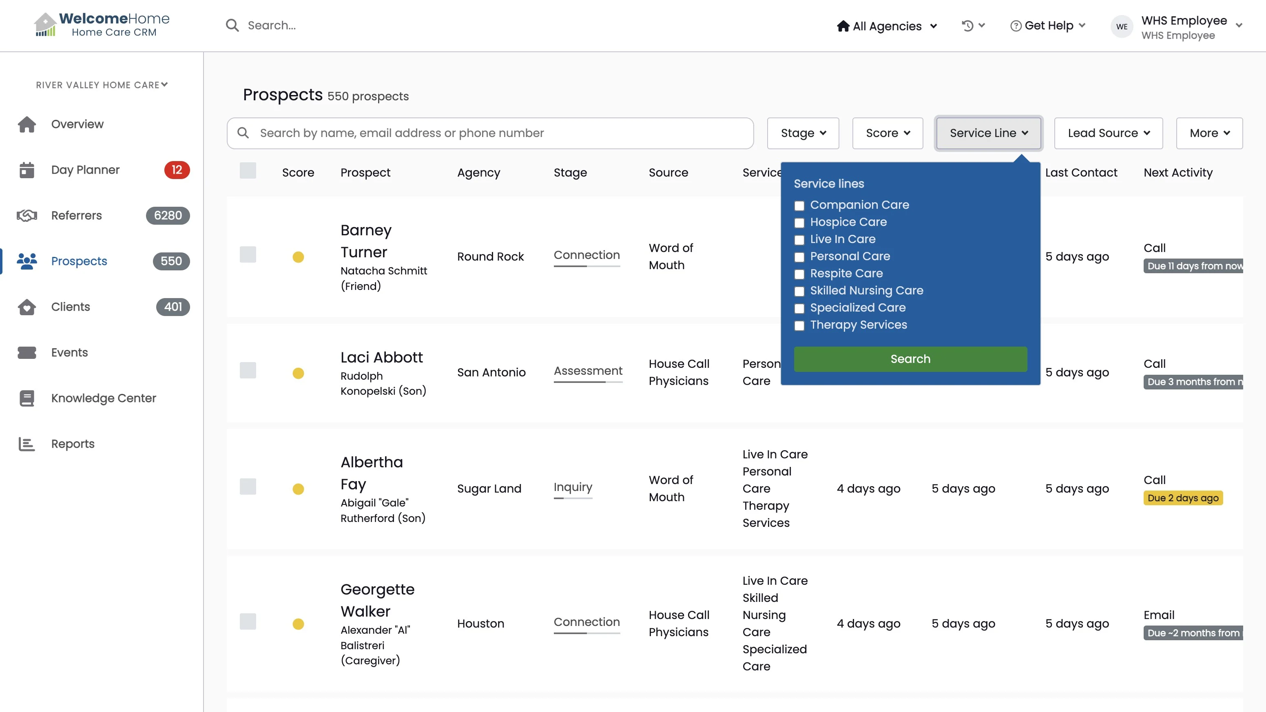This screenshot has width=1266, height=712.
Task: Click Barney Turner's yellow score dot
Action: (x=298, y=257)
